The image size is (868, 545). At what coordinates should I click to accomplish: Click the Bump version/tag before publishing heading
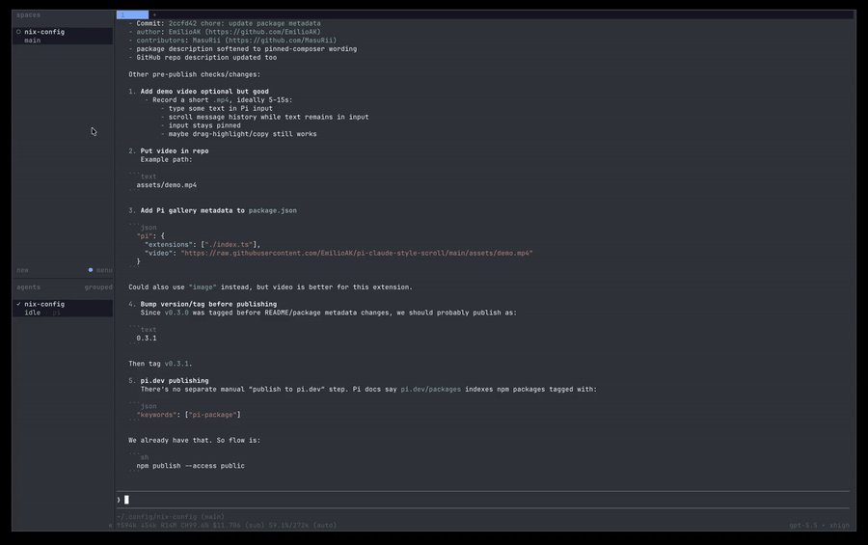[208, 304]
